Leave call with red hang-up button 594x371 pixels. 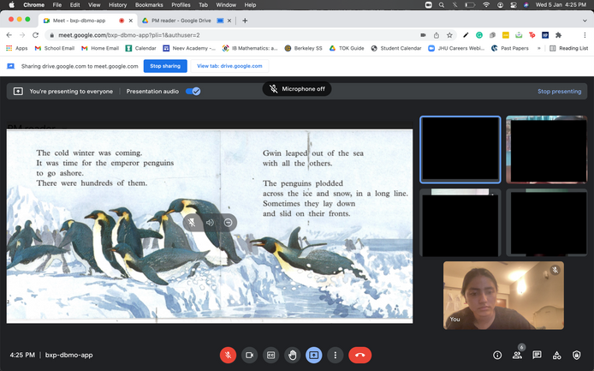359,355
